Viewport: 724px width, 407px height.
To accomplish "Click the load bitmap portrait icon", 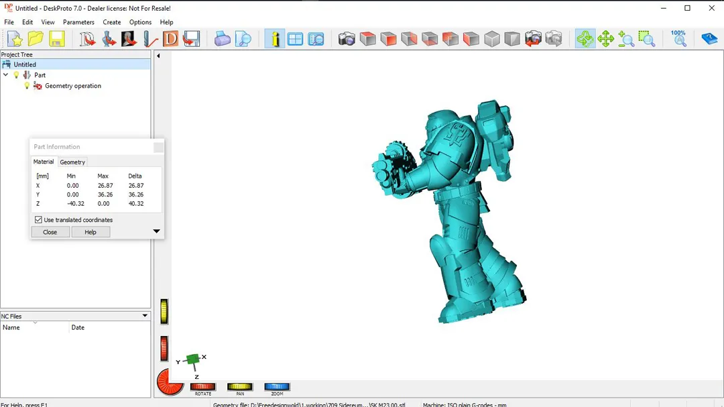I will click(x=129, y=39).
